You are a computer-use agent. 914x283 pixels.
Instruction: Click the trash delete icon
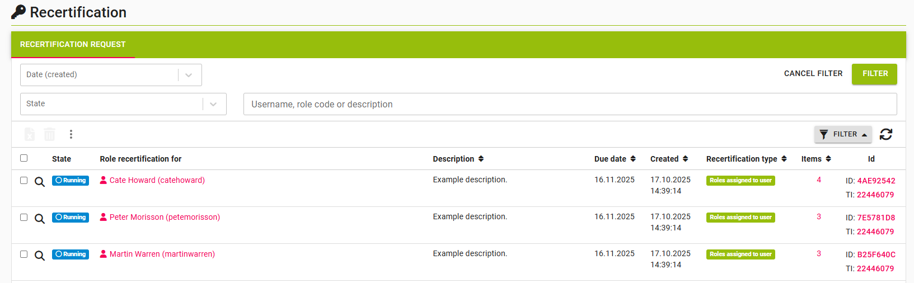(50, 134)
